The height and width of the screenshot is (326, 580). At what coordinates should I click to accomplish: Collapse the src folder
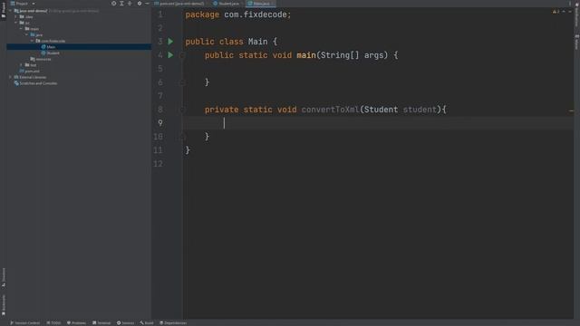coord(16,23)
